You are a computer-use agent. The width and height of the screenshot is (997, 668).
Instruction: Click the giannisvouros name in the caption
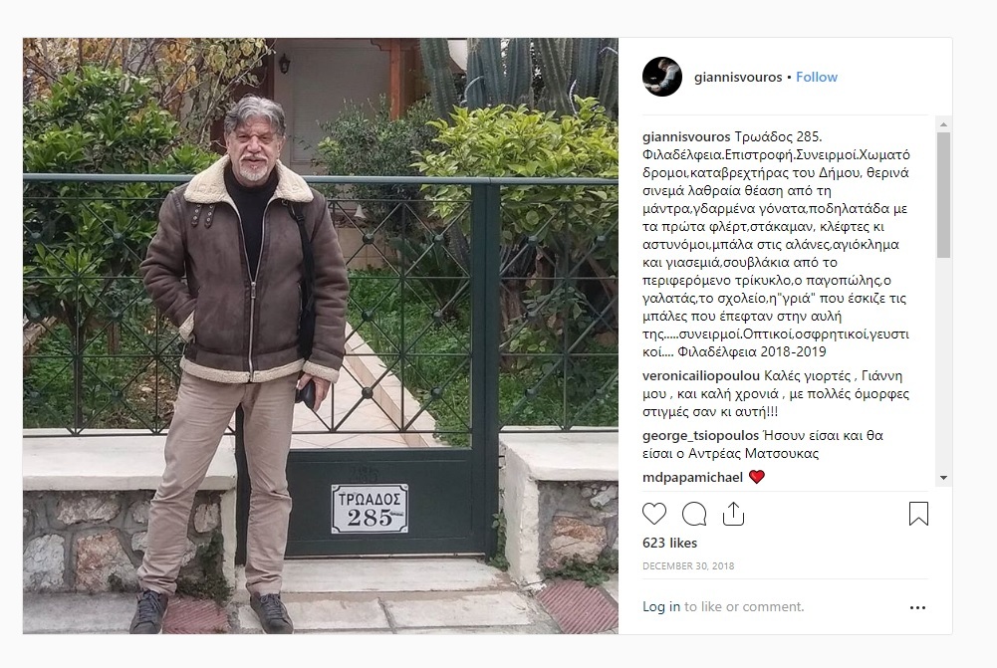pos(686,136)
